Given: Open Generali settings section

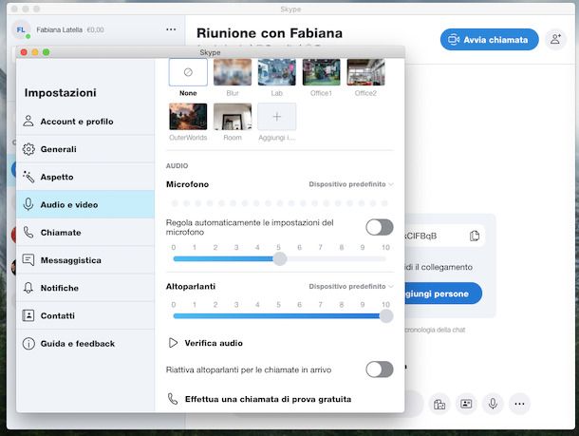Looking at the screenshot, I should point(85,149).
